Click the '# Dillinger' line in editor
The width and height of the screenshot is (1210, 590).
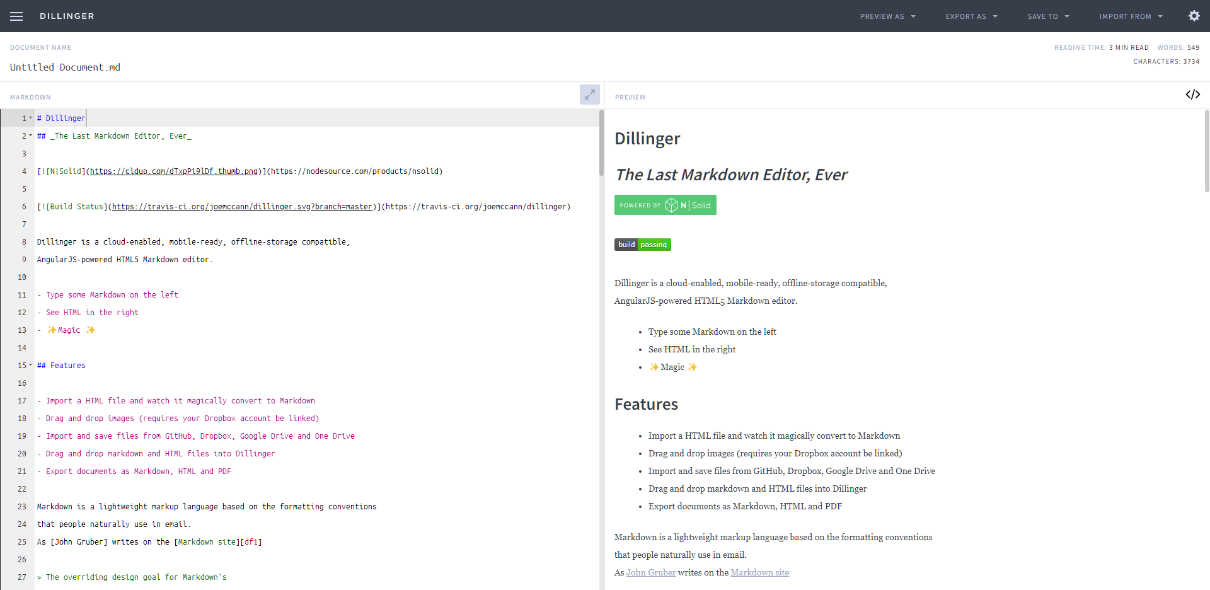click(61, 118)
